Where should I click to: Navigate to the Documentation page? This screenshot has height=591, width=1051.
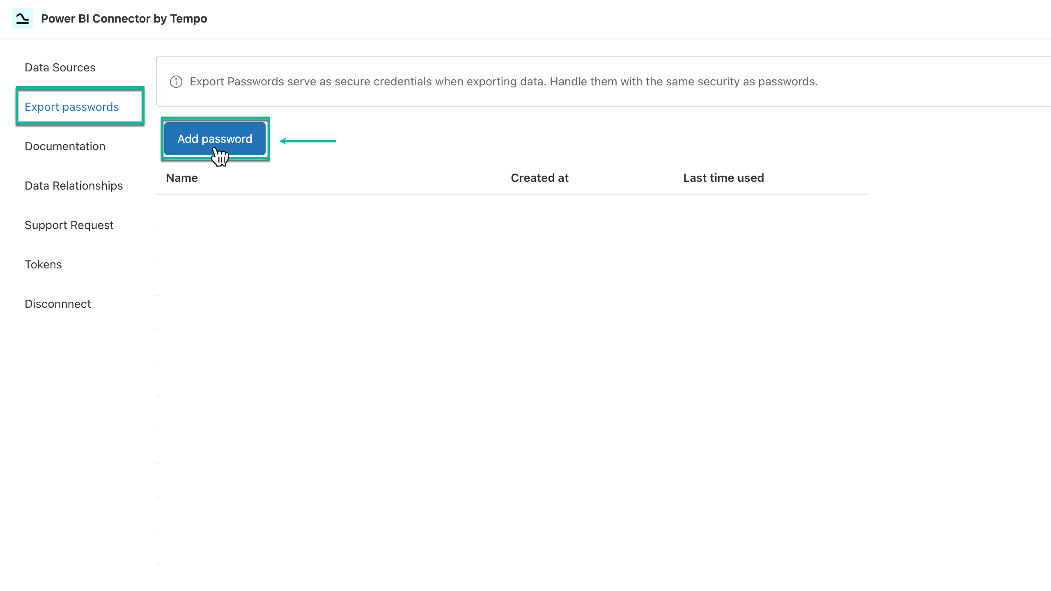(x=65, y=146)
